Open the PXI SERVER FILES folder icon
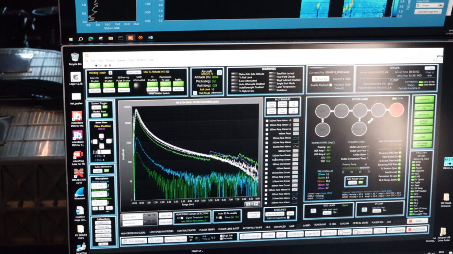This screenshot has width=453, height=254. (x=80, y=230)
